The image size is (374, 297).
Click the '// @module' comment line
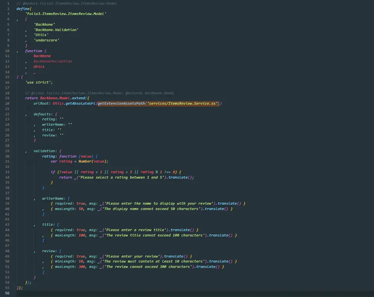[x=66, y=3]
